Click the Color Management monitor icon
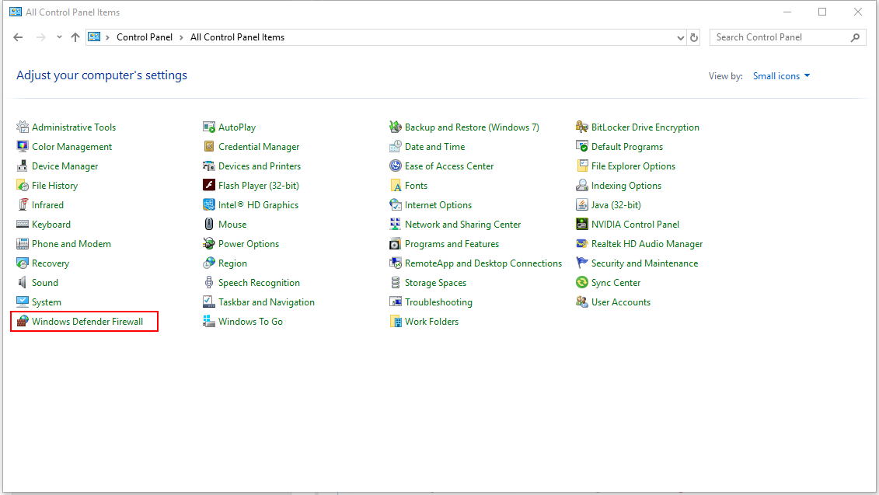879x495 pixels. (23, 147)
